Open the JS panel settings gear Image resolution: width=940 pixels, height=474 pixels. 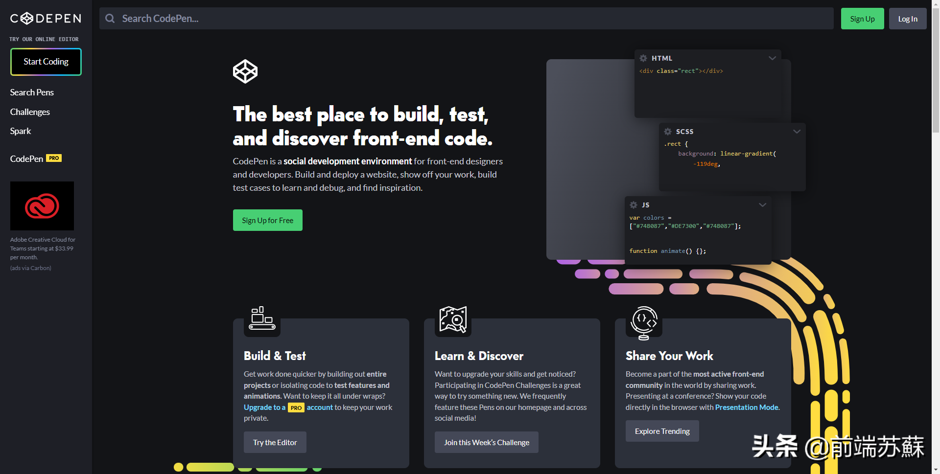click(x=634, y=205)
